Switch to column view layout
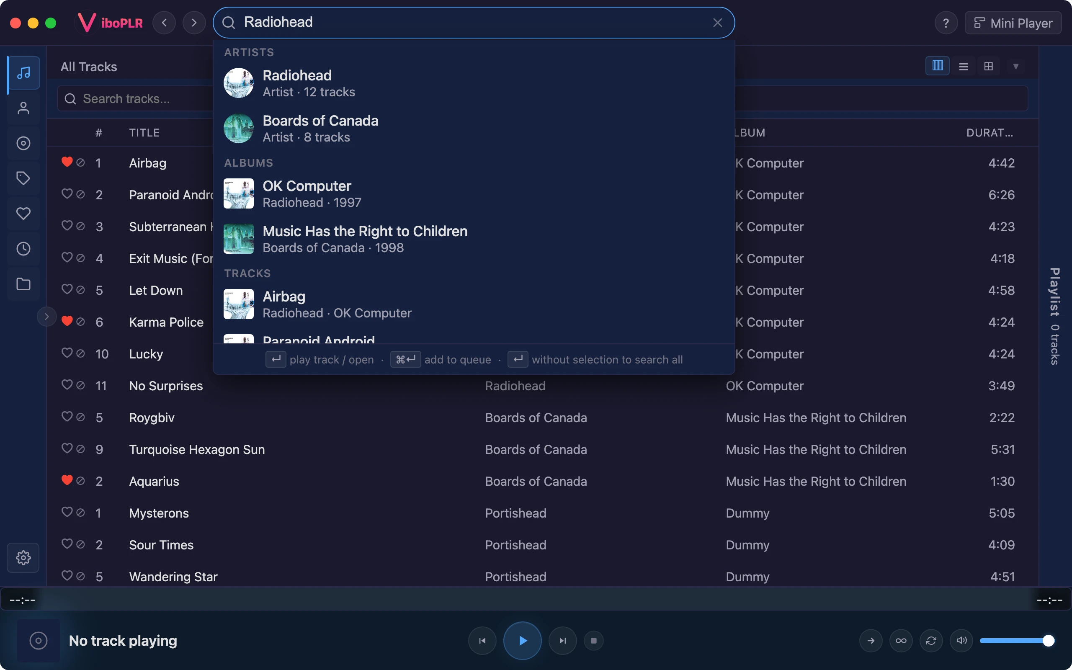Viewport: 1072px width, 670px height. pos(937,66)
